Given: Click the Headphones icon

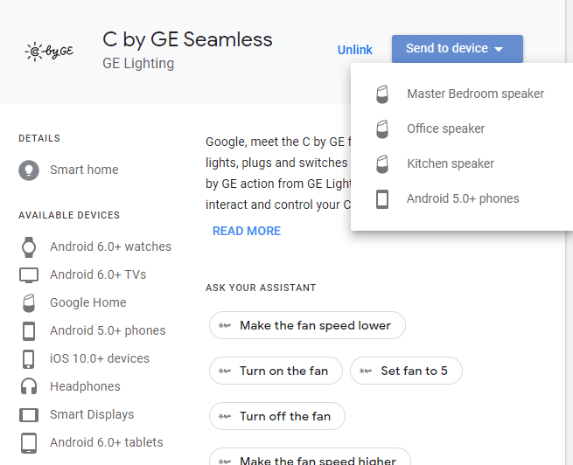Looking at the screenshot, I should click(x=29, y=386).
